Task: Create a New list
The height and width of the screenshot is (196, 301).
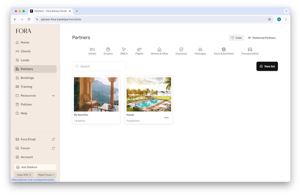Action: point(267,66)
